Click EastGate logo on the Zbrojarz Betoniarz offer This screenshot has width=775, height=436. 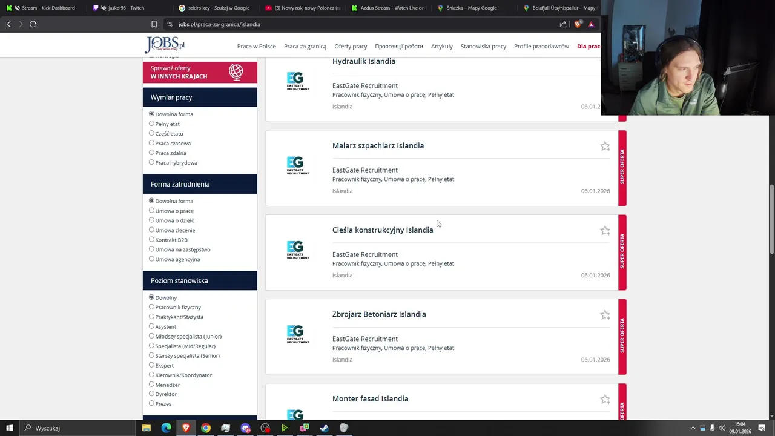coord(298,334)
